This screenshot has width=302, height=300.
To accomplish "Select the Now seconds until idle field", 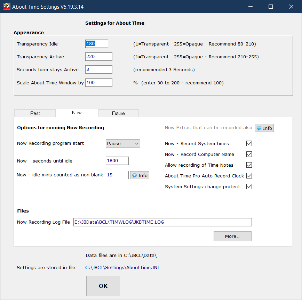I will (117, 161).
